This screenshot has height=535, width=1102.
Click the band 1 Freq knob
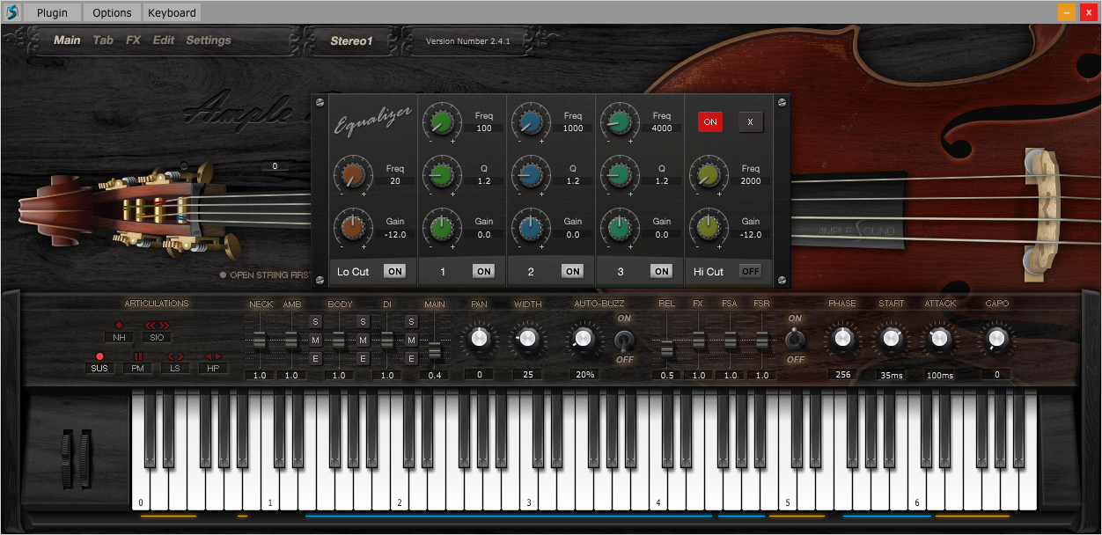[441, 121]
